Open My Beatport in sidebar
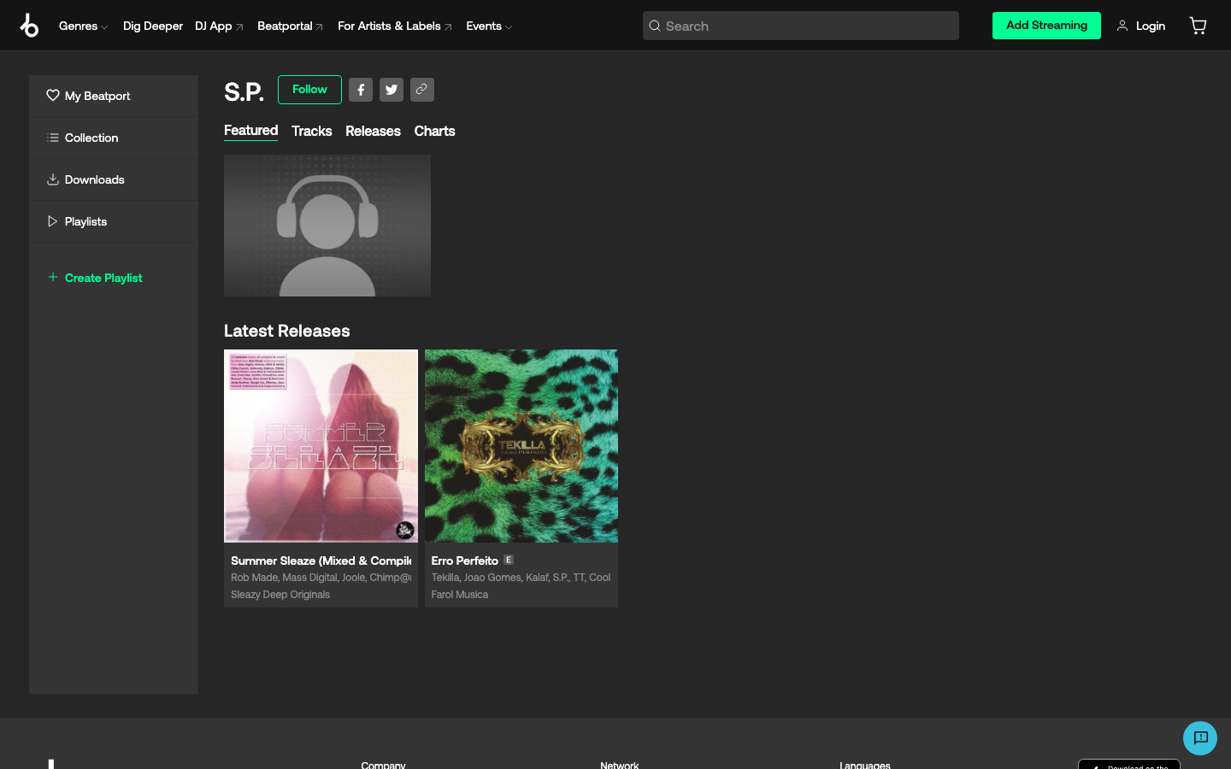 point(114,96)
